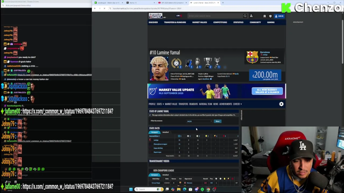This screenshot has height=193, width=344.
Task: Open the bookmark watchlist icon
Action: (x=264, y=16)
